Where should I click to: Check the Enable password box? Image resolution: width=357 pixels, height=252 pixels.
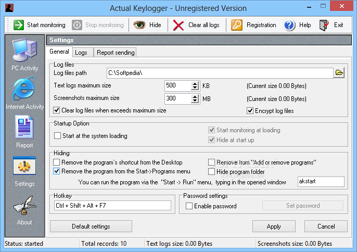pyautogui.click(x=189, y=206)
